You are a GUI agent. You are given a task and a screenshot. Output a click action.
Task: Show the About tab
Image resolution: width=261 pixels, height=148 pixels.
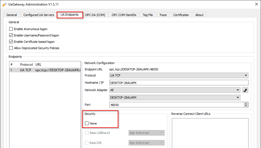[x=199, y=15]
